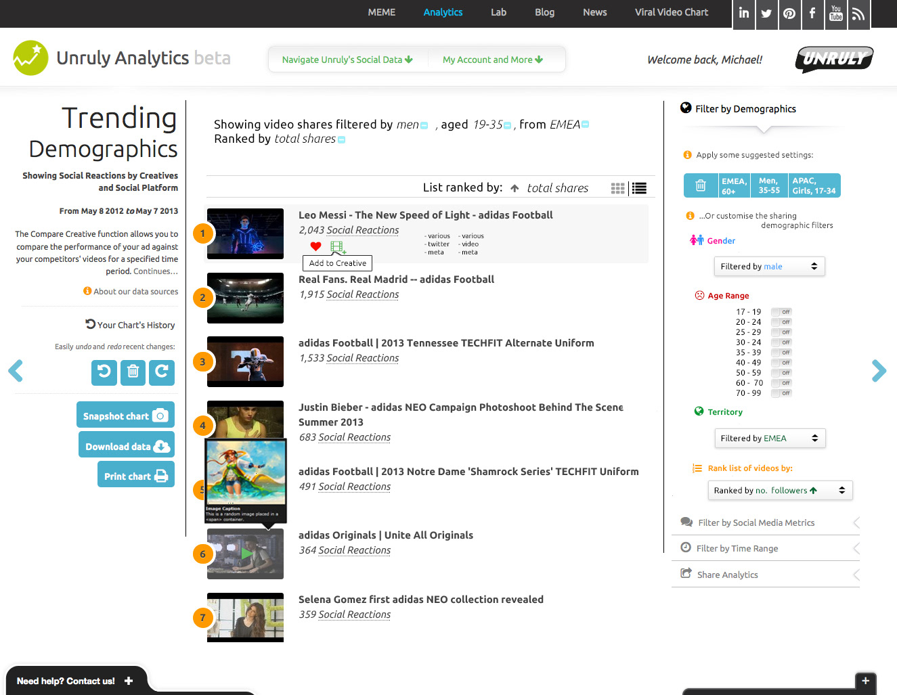Apply the Men, 35-55 suggested setting
Viewport: 897px width, 695px height.
[769, 185]
